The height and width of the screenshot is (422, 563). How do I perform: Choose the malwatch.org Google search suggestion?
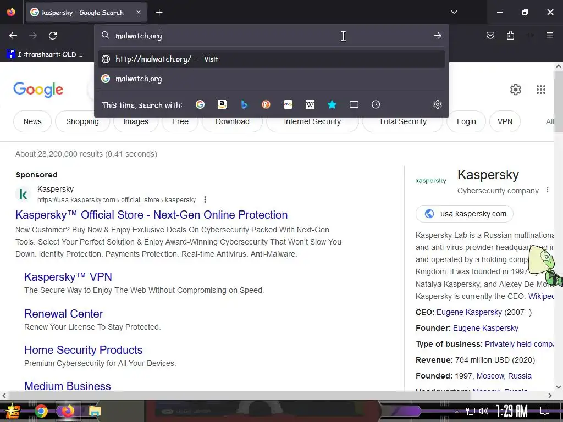tap(272, 79)
